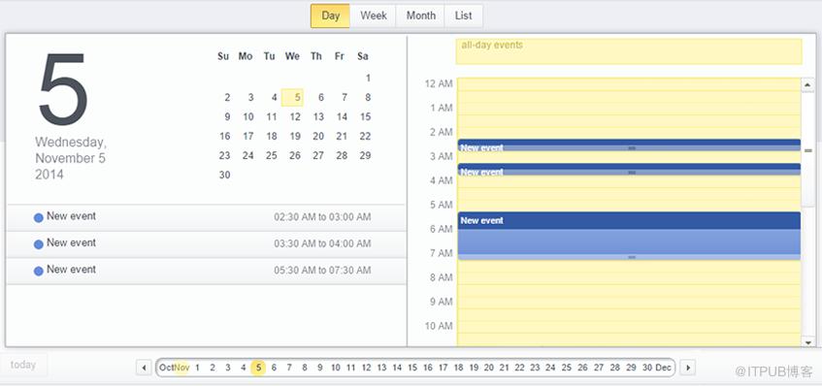822x386 pixels.
Task: Switch to Week view
Action: (x=374, y=16)
